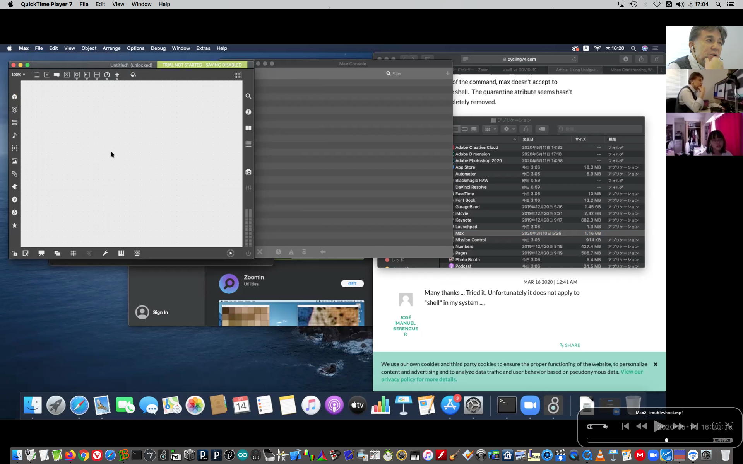Expand the add-object plus dropdown in toolbar
Viewport: 743px width, 464px height.
pyautogui.click(x=117, y=75)
